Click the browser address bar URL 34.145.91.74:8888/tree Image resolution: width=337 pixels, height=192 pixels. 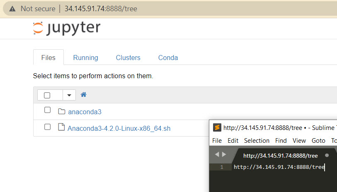click(x=101, y=9)
